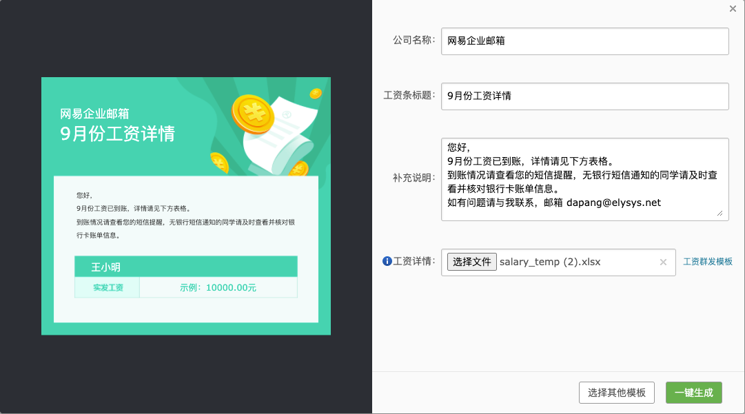Click the 工资条标题 input field
Viewport: 745px width, 414px height.
(585, 96)
